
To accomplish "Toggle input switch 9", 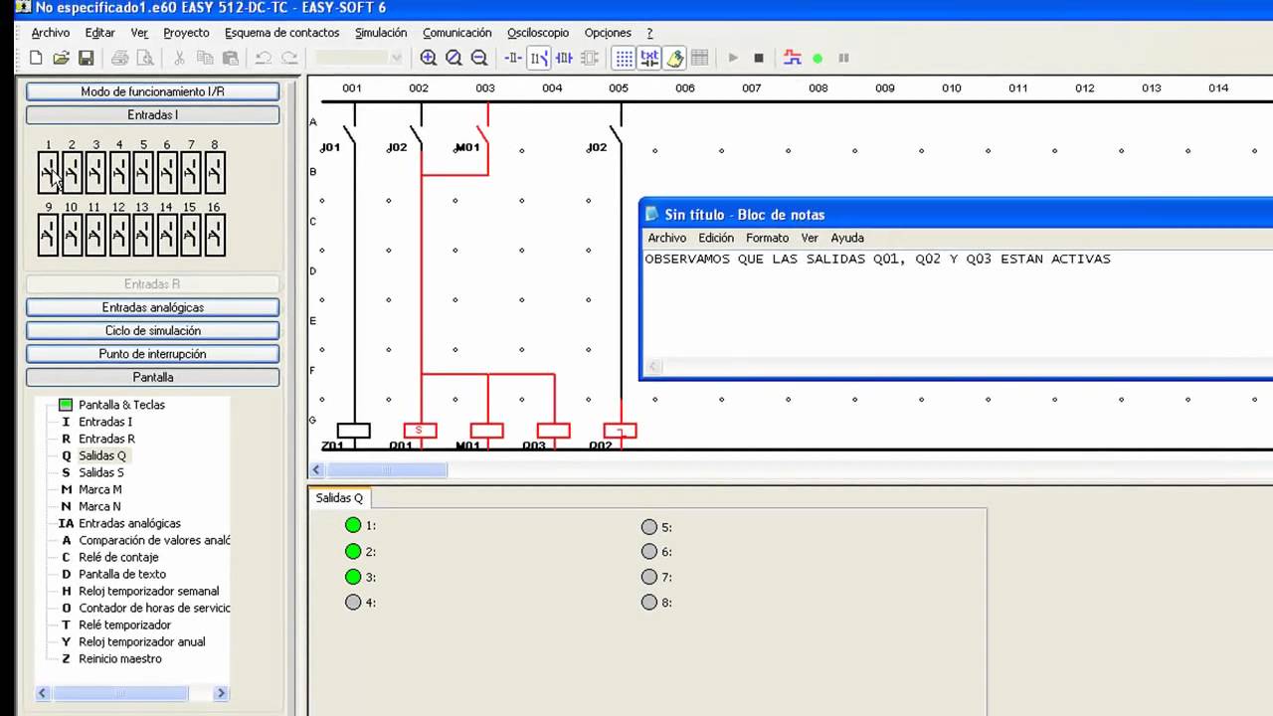I will click(48, 235).
